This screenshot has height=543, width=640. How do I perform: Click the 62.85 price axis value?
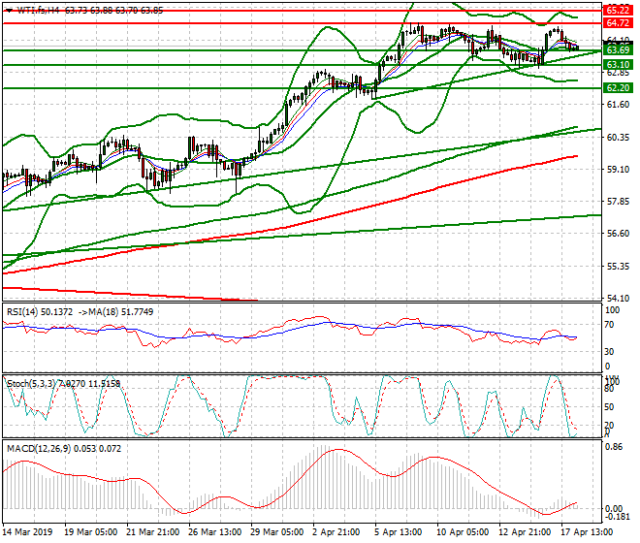point(618,73)
